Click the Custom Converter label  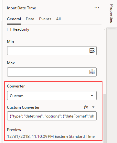(23, 107)
